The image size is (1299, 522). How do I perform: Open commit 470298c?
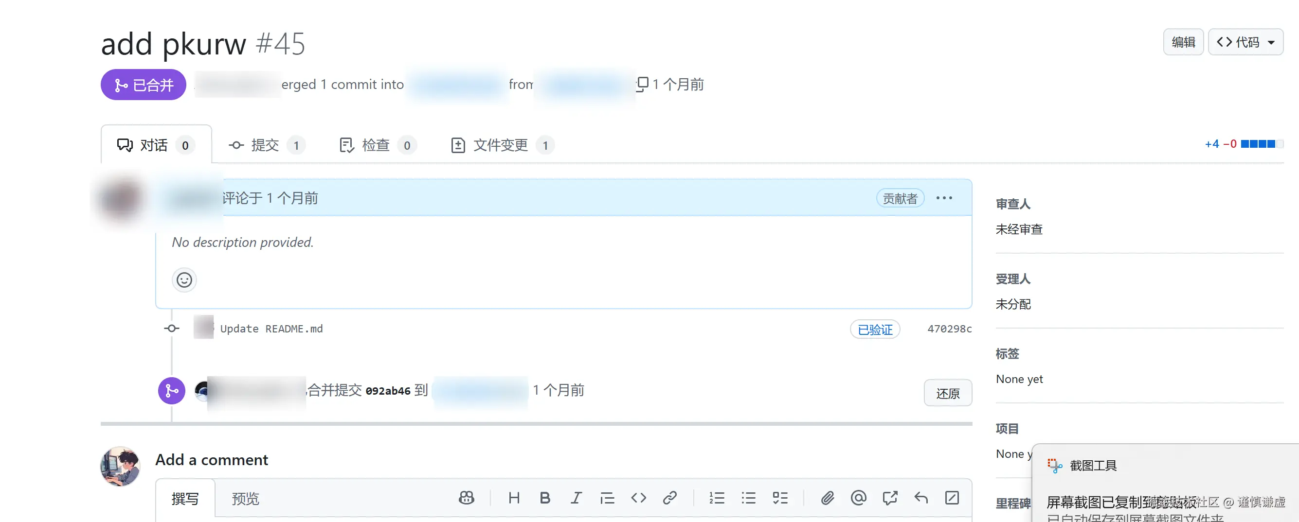(x=950, y=329)
